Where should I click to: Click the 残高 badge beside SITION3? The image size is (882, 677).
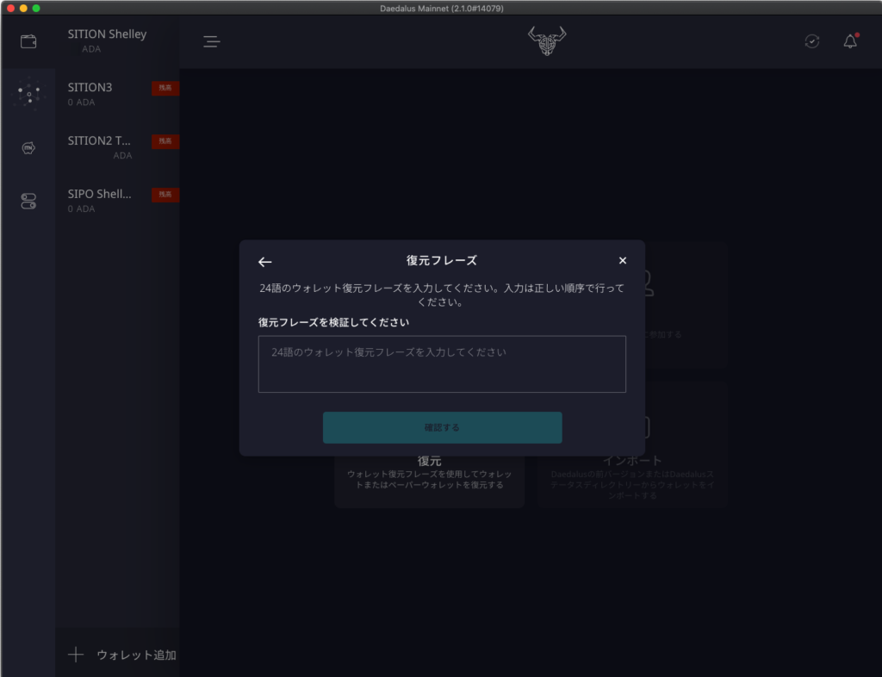165,88
